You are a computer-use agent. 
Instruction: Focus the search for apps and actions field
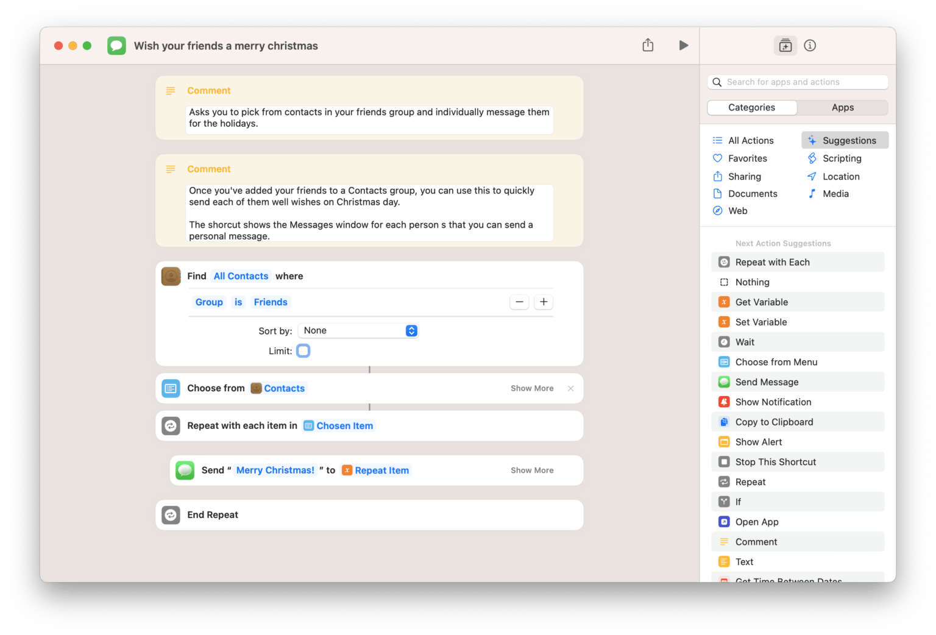click(798, 82)
